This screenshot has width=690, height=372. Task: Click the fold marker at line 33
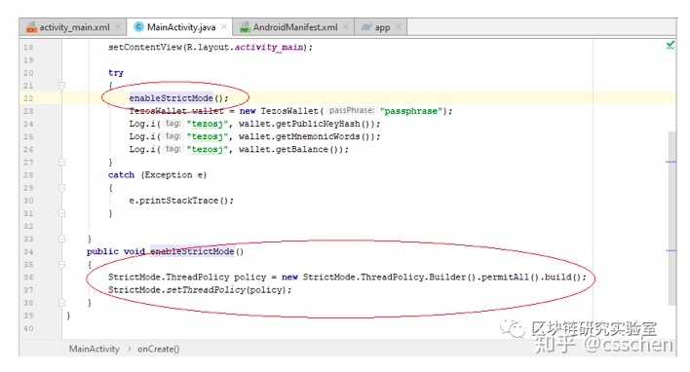(61, 239)
